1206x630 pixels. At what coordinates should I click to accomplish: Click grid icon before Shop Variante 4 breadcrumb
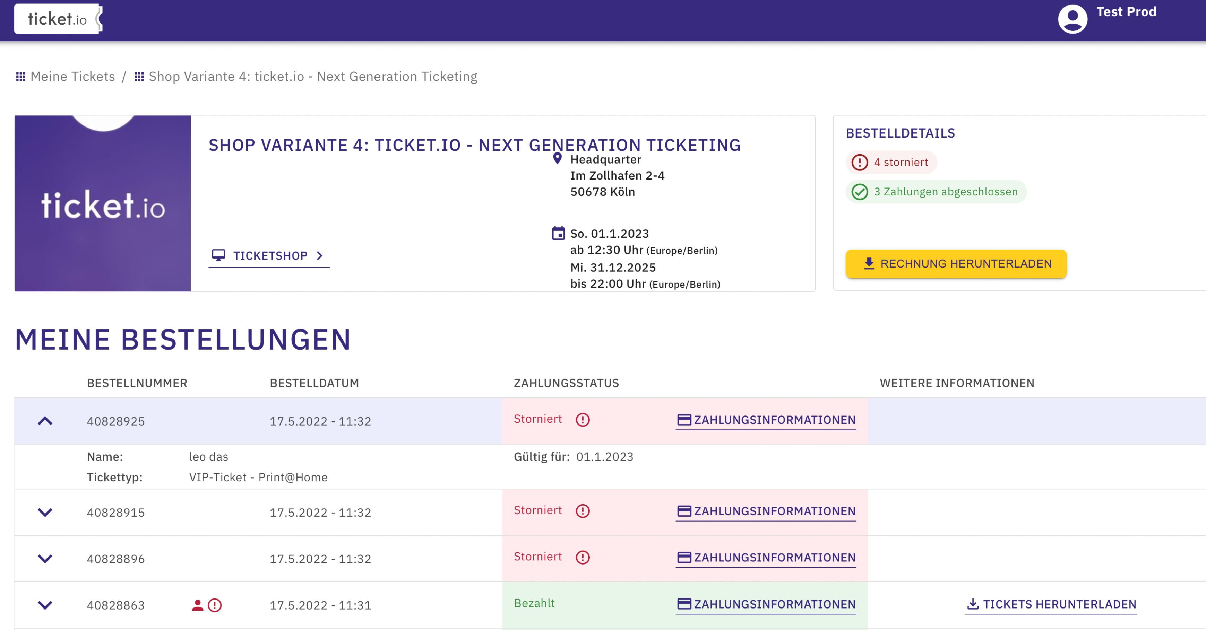point(139,76)
